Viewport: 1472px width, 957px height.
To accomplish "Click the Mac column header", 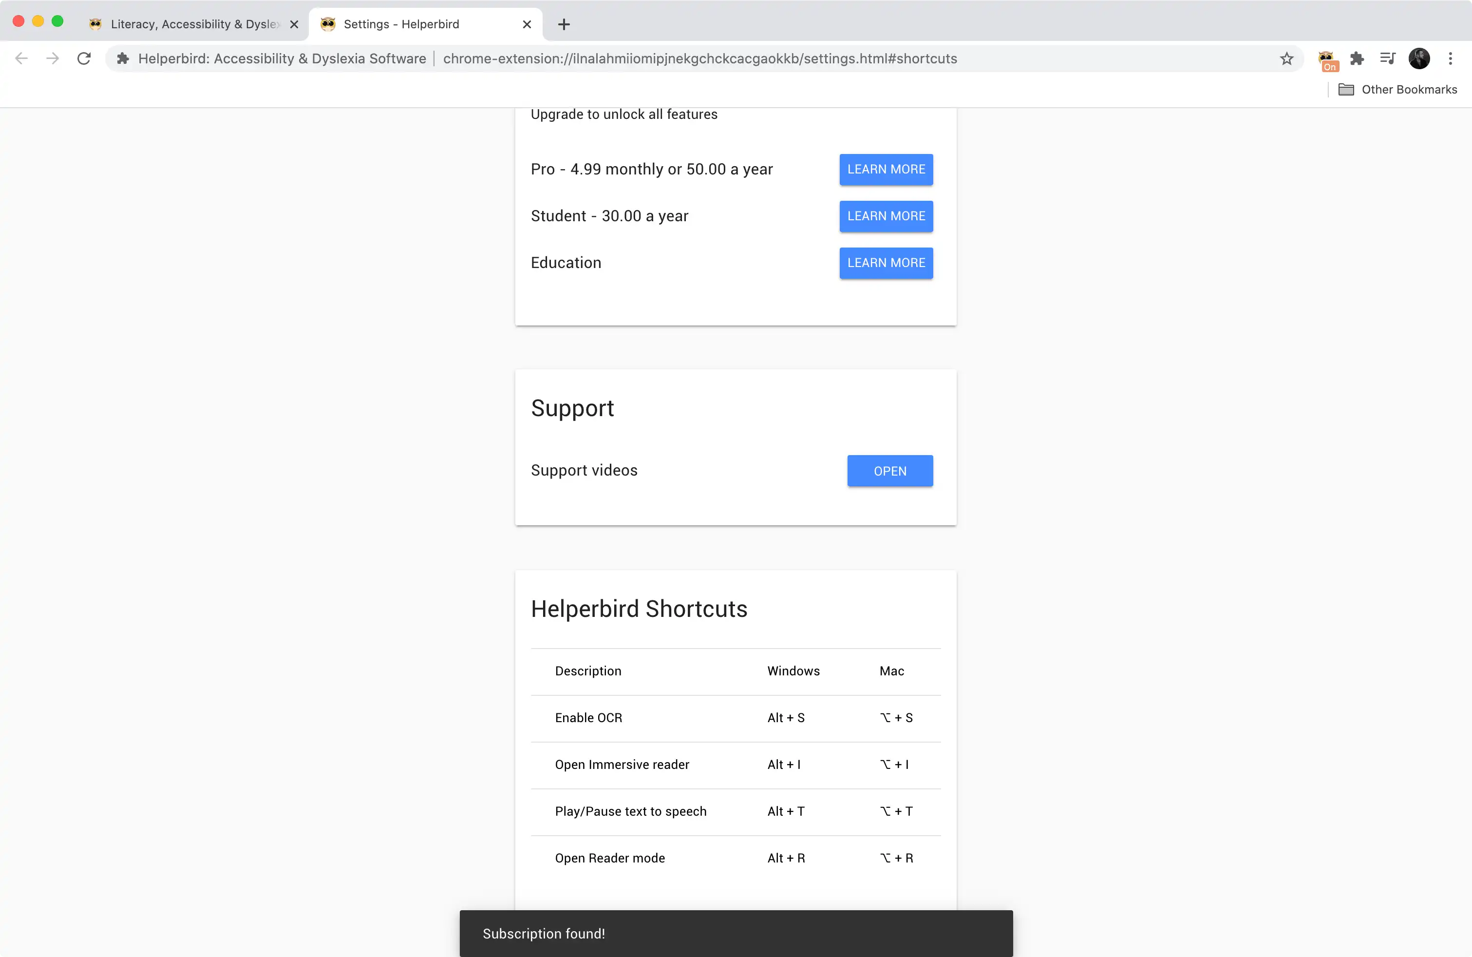I will click(x=891, y=671).
